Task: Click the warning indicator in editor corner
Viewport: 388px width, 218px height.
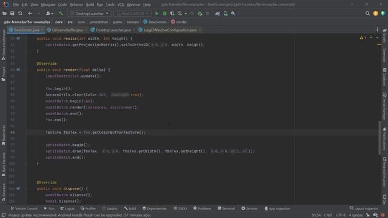Action: (363, 38)
